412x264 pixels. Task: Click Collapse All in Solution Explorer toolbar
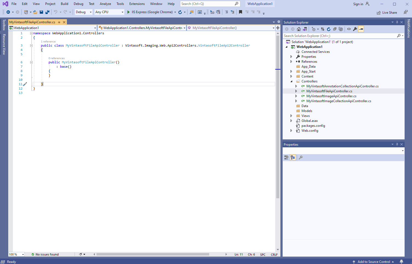[335, 29]
